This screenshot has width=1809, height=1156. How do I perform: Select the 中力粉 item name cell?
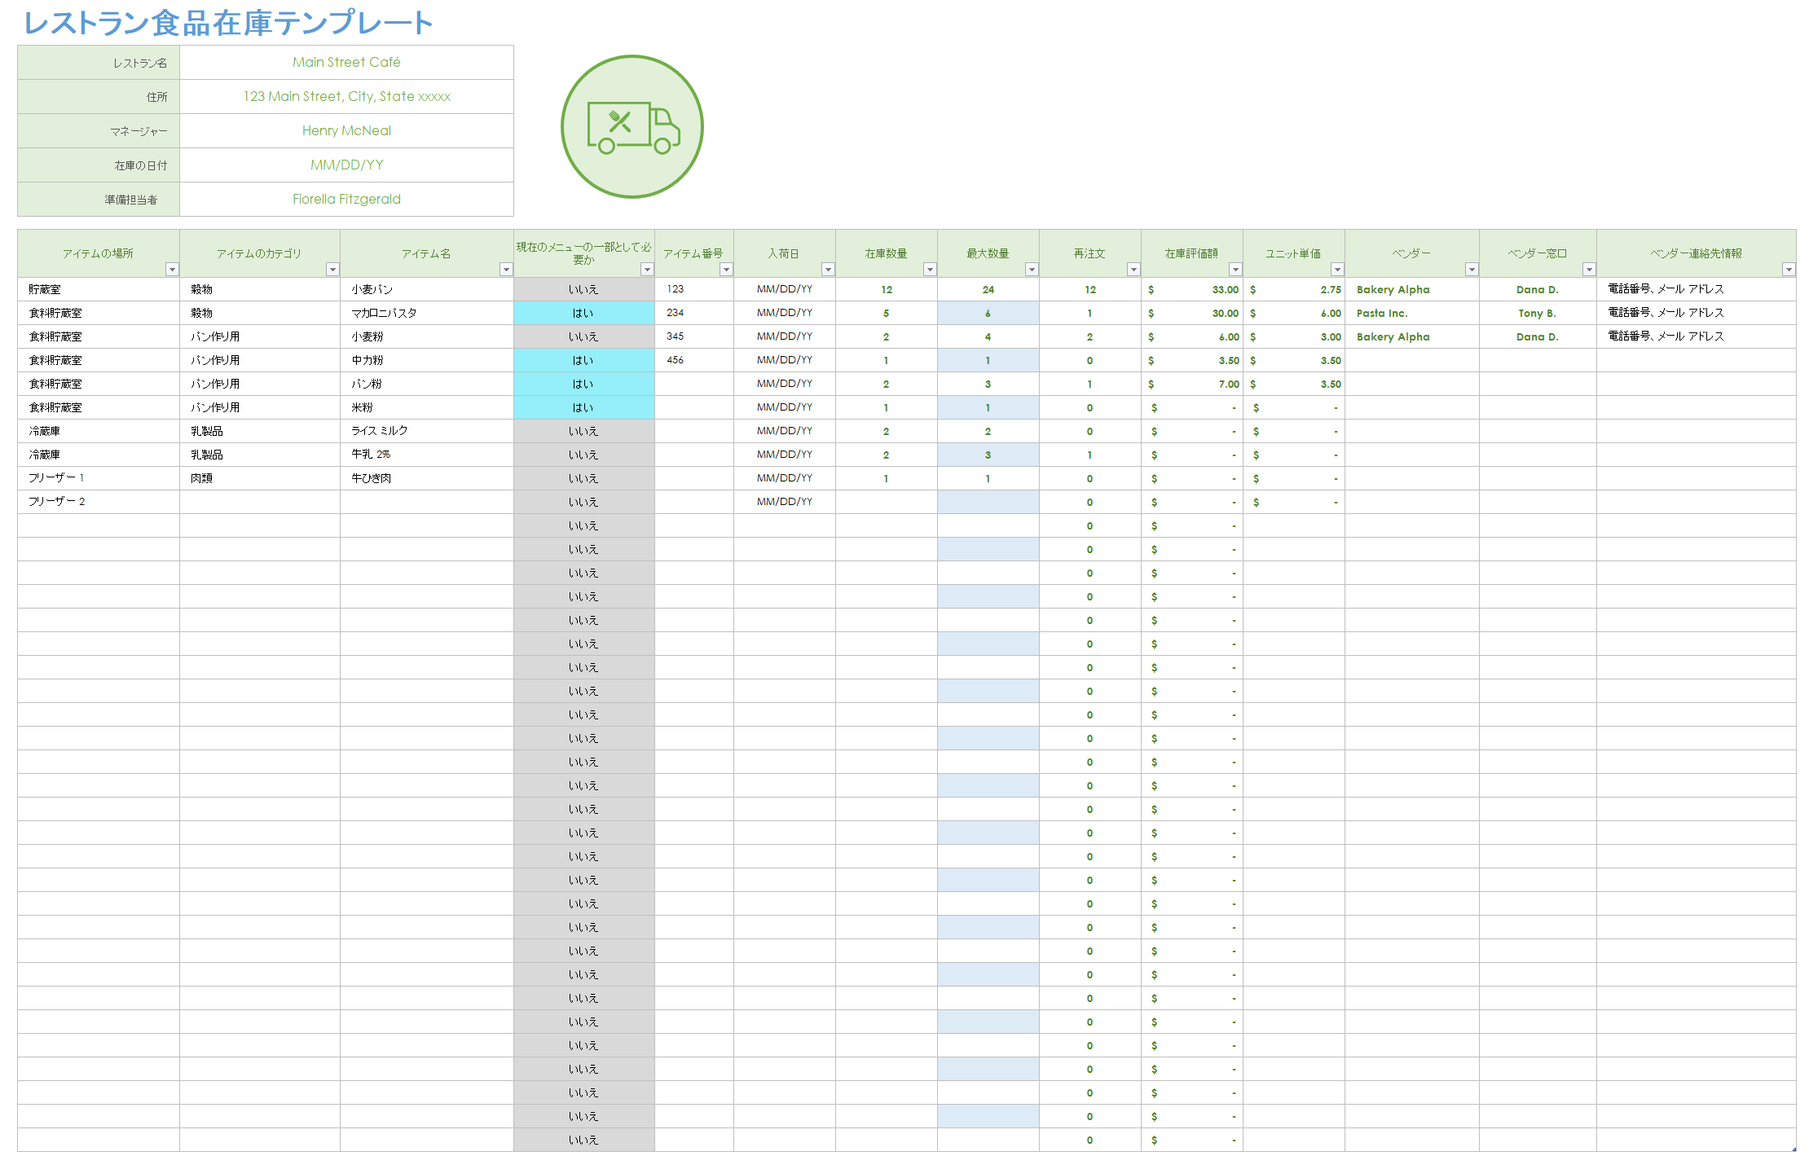click(427, 360)
